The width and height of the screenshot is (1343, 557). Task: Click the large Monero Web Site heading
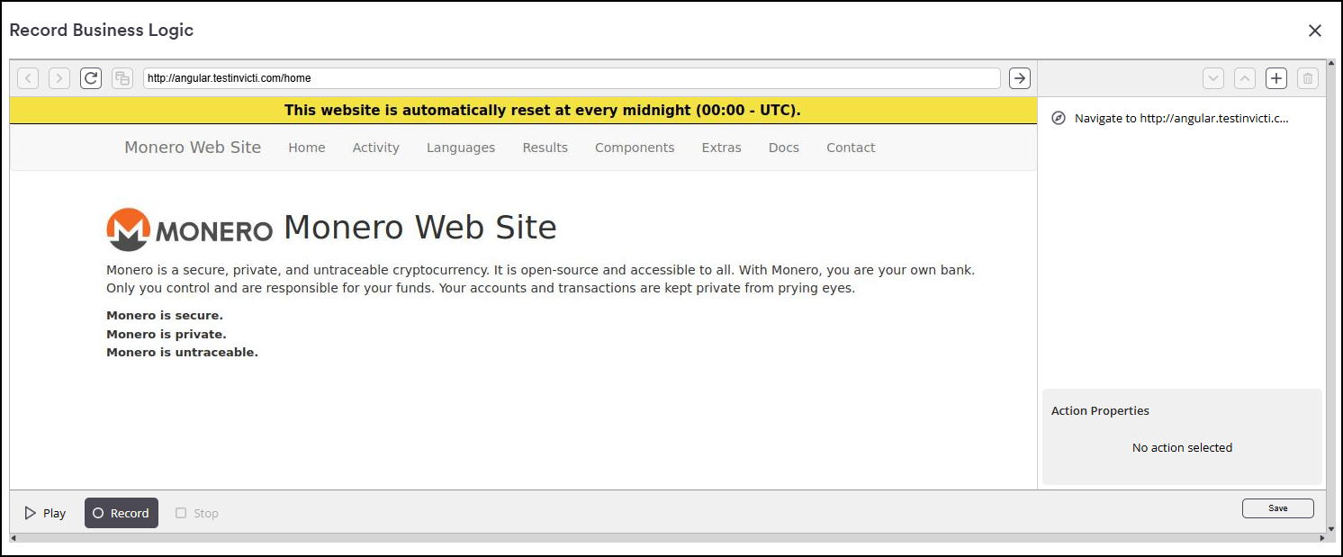420,228
